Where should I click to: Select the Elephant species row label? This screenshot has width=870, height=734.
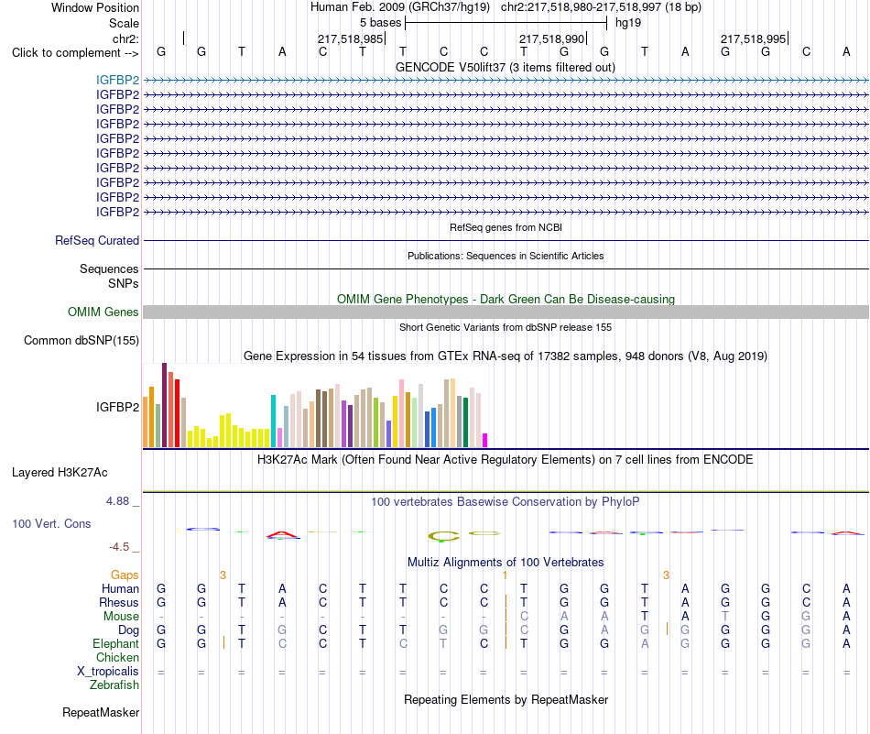[116, 643]
